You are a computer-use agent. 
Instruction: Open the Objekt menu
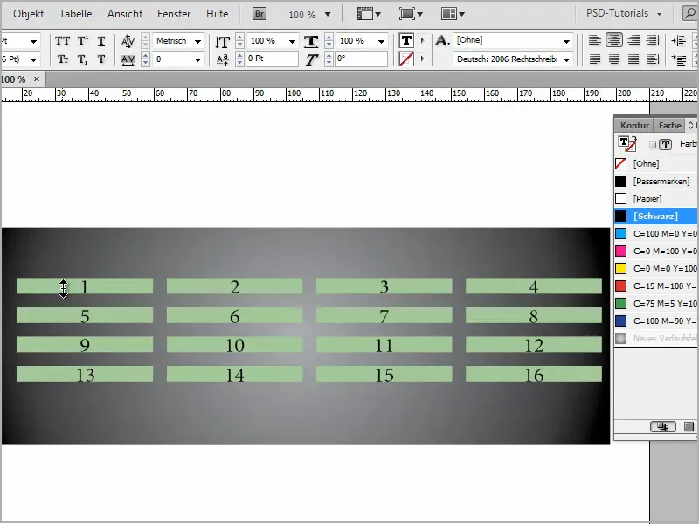(29, 14)
